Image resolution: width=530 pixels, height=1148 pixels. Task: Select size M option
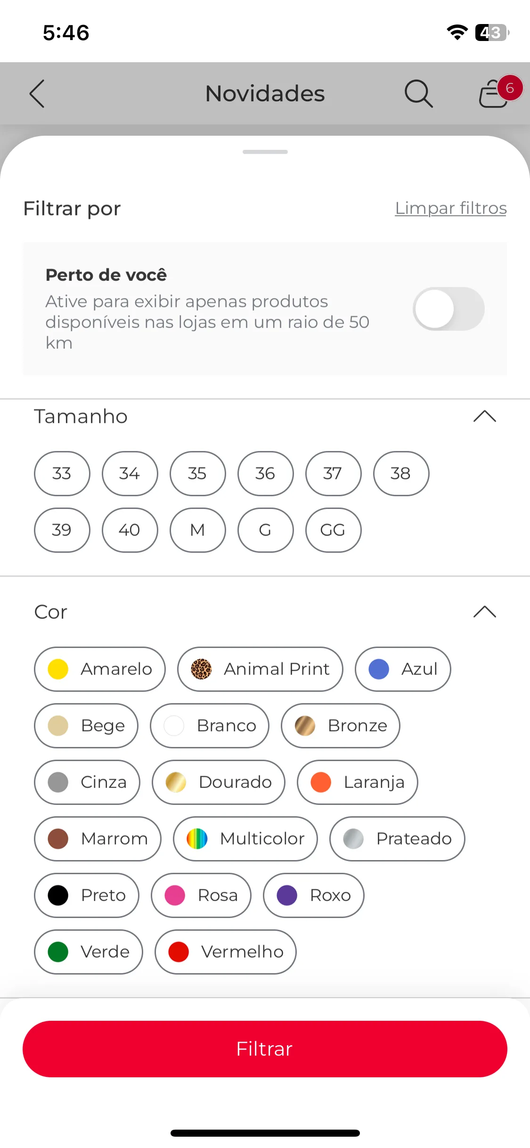[x=198, y=530]
